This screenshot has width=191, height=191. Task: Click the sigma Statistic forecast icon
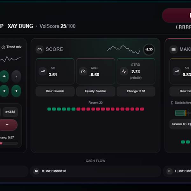(172, 103)
